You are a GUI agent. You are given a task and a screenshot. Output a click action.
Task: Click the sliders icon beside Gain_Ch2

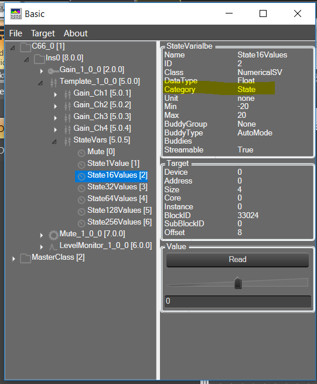point(67,106)
